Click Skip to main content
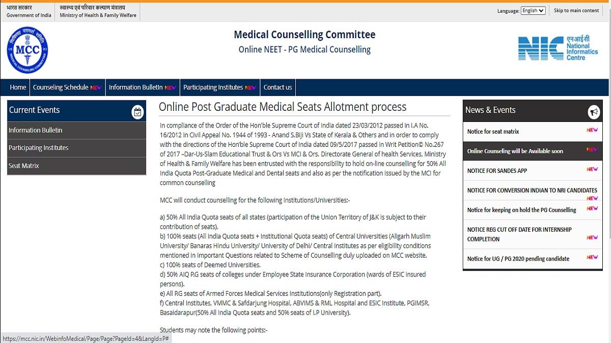Viewport: 611px width, 343px height. pos(576,10)
